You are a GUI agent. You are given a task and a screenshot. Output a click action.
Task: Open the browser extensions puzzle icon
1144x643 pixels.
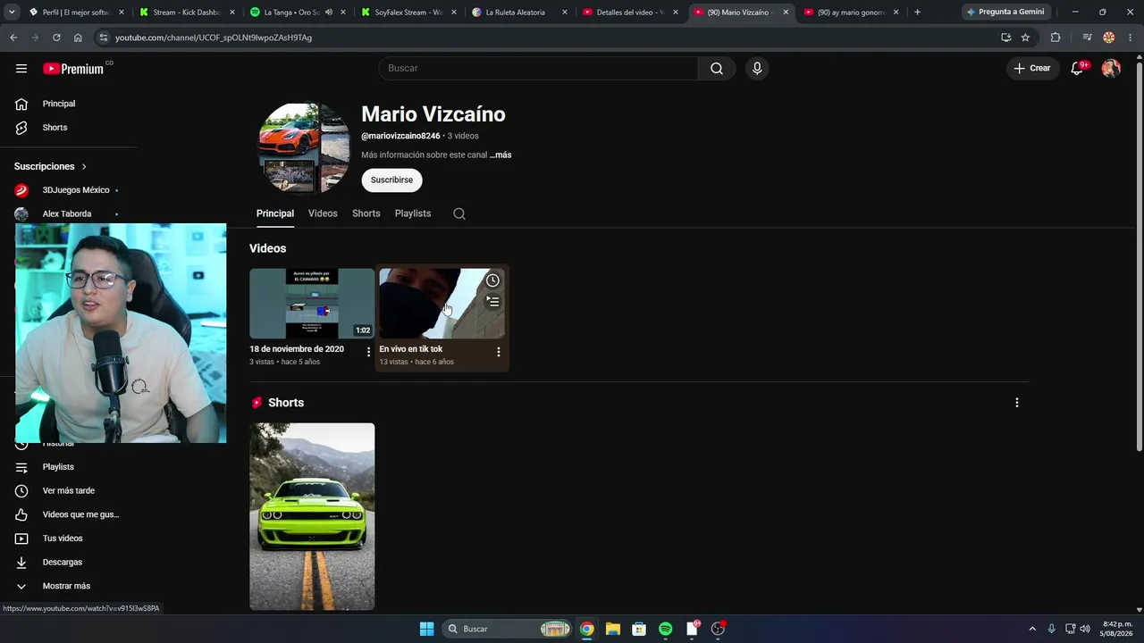[x=1056, y=38]
